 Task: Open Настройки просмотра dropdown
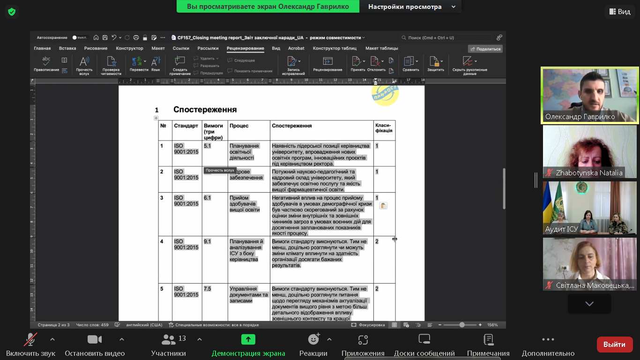[411, 7]
